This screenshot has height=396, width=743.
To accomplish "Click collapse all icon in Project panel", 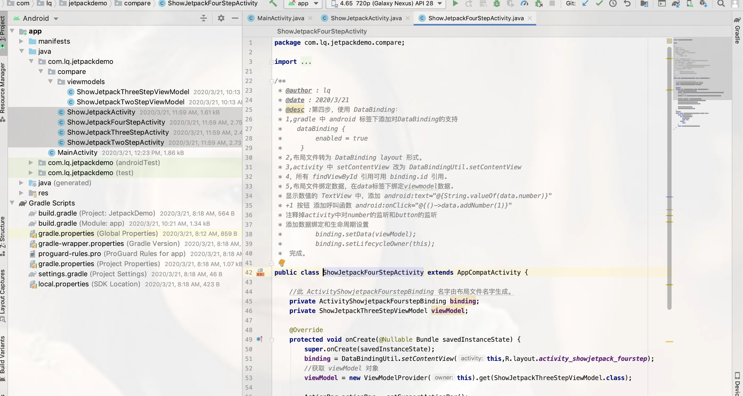I will (204, 18).
